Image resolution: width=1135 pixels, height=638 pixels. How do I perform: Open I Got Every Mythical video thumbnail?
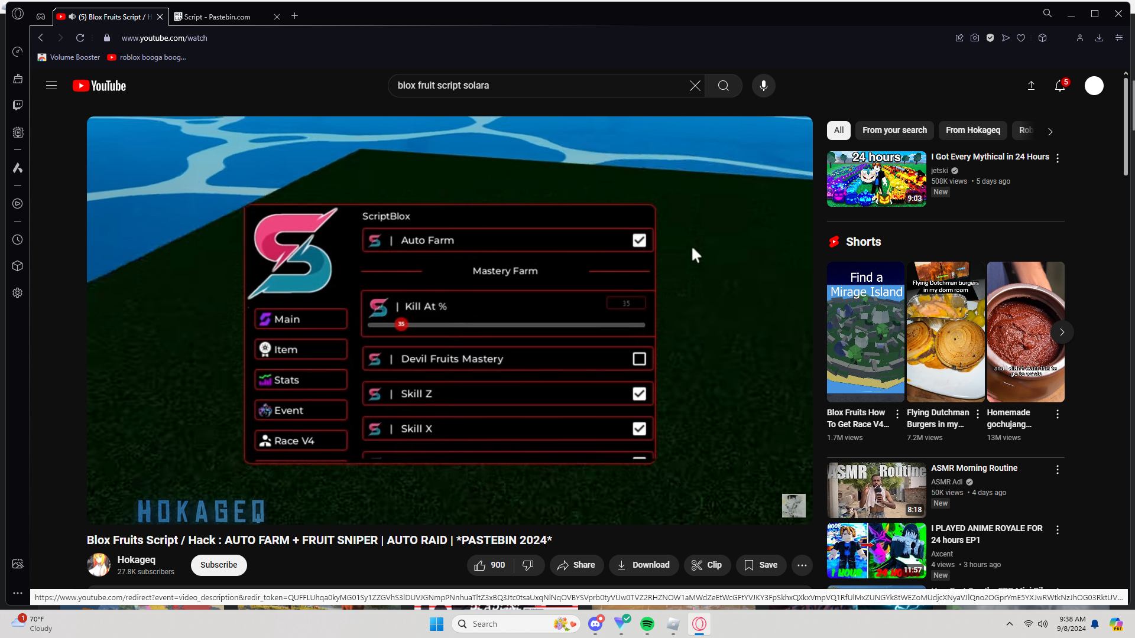[x=876, y=179]
